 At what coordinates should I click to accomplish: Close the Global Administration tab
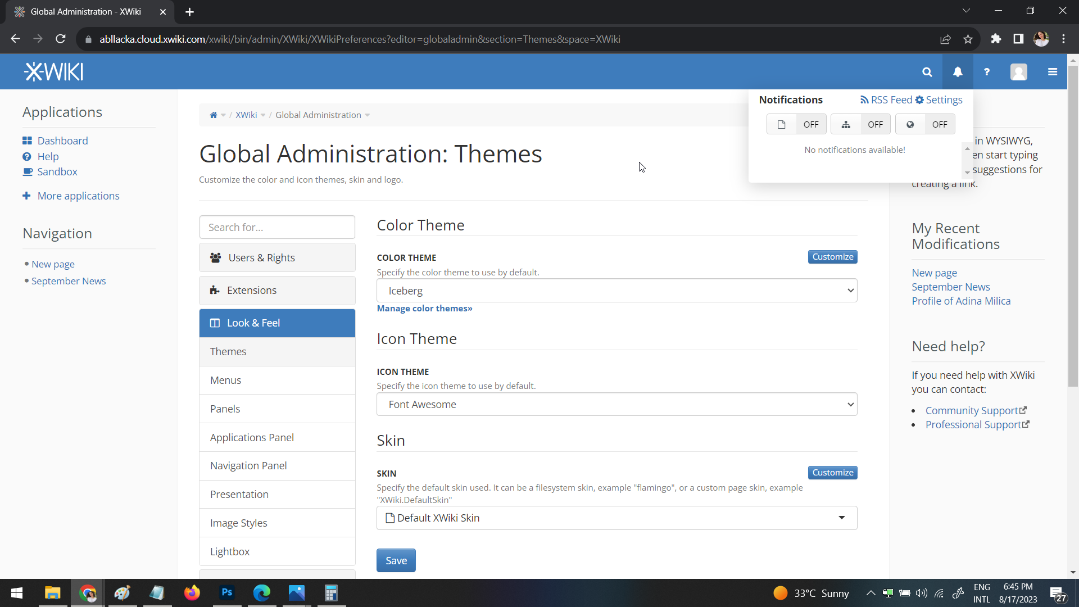(163, 12)
